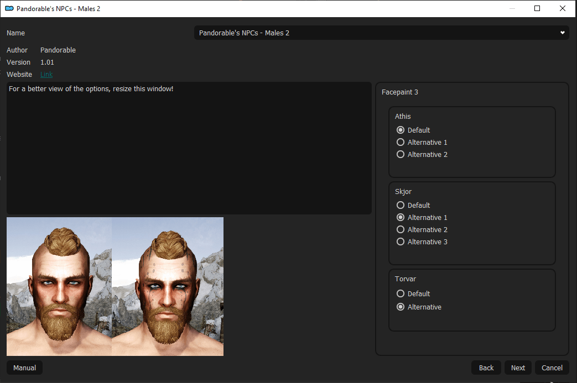
Task: Proceed with the Next button
Action: coord(518,368)
